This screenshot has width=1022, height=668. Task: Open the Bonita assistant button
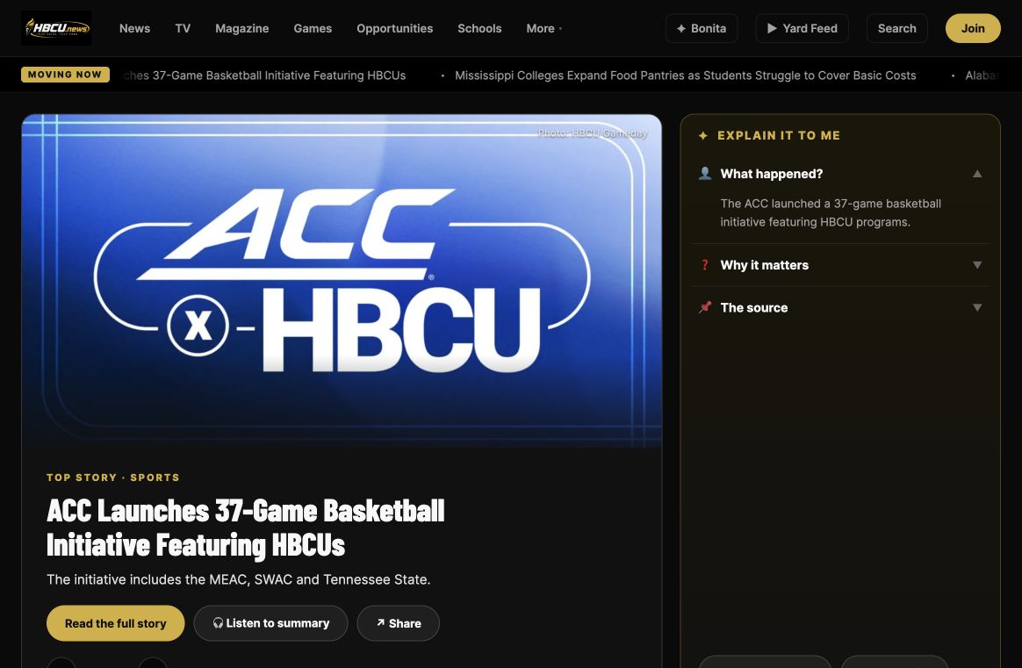click(x=702, y=29)
